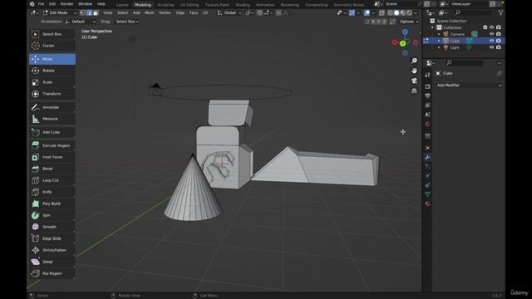
Task: Open the Drag Select Box dropdown
Action: click(x=127, y=22)
